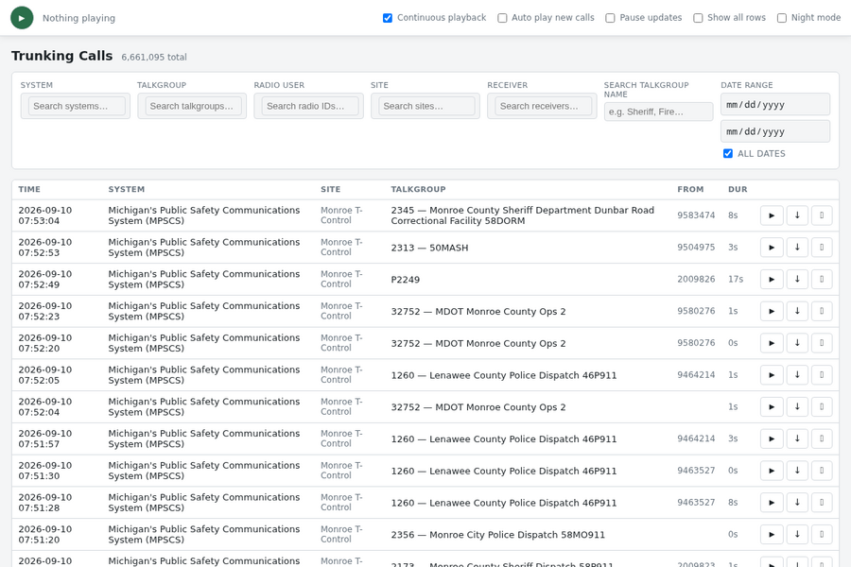Play the 07:52:20 MDOT Ops 2 call

pyautogui.click(x=772, y=343)
